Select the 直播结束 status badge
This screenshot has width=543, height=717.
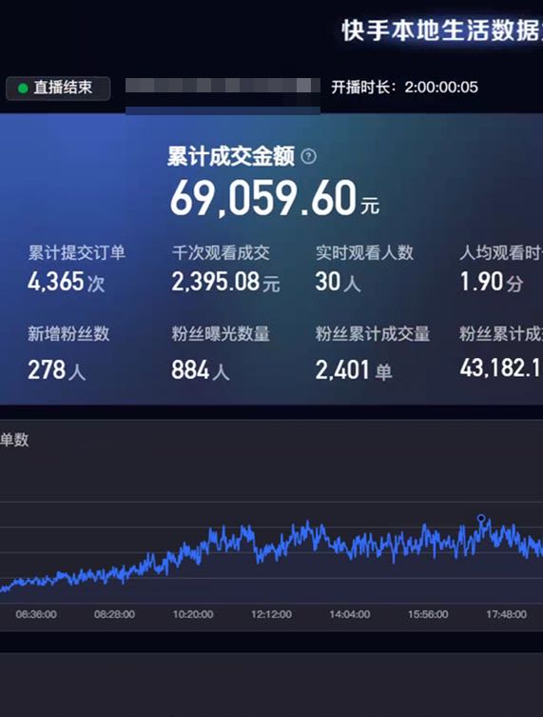[x=58, y=88]
